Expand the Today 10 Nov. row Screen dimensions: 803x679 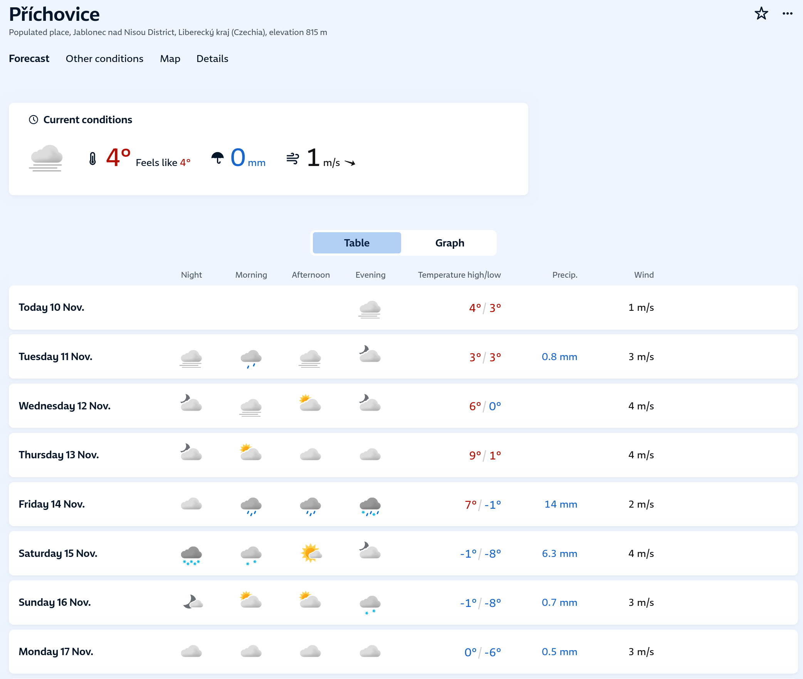(52, 307)
